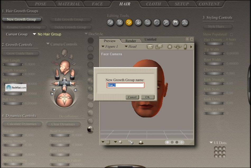Image resolution: width=251 pixels, height=168 pixels.
Task: Click the Gravity slider
Action: point(13,135)
